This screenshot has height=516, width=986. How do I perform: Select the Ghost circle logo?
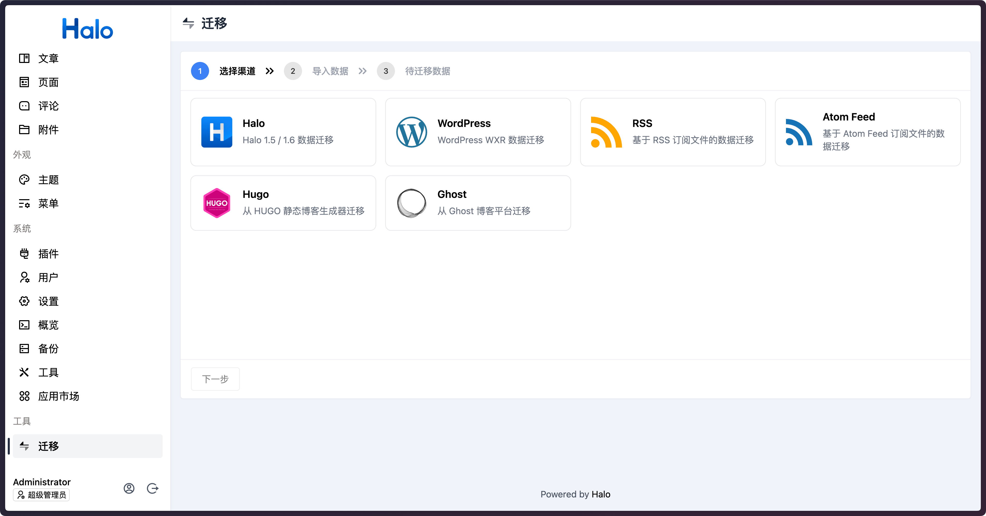(x=411, y=203)
